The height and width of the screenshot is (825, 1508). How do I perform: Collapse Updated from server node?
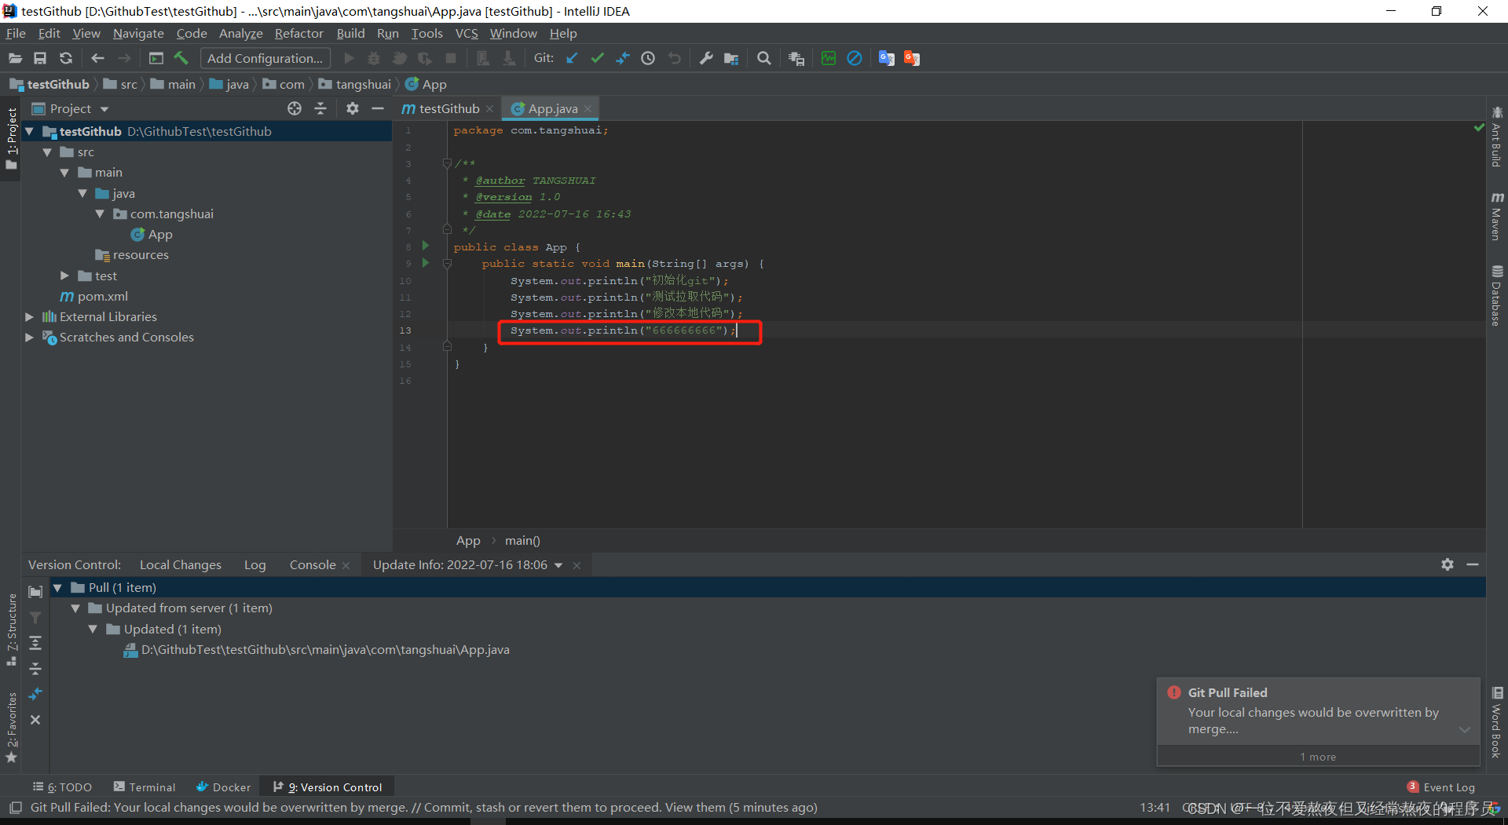click(75, 608)
